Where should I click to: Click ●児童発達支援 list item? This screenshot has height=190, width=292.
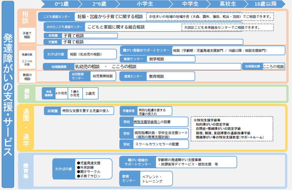89,163
